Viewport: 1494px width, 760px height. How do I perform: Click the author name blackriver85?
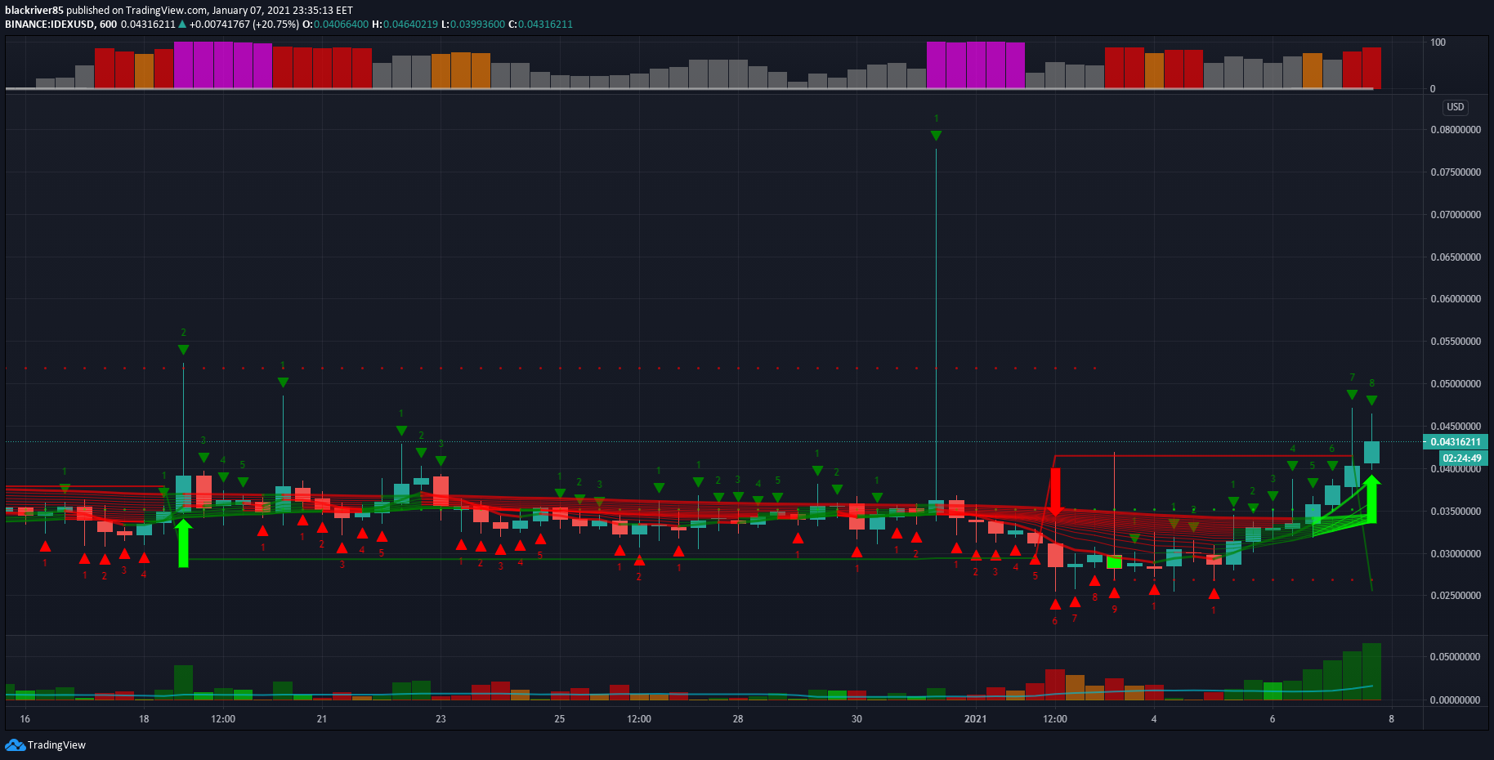pyautogui.click(x=34, y=11)
